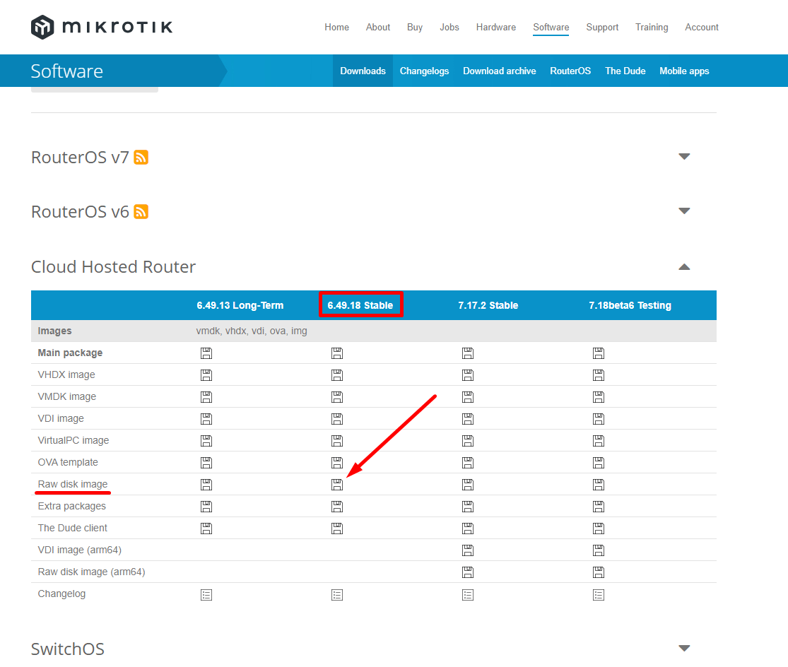Open the Support page
Screen dimensions: 788x667
(x=602, y=27)
